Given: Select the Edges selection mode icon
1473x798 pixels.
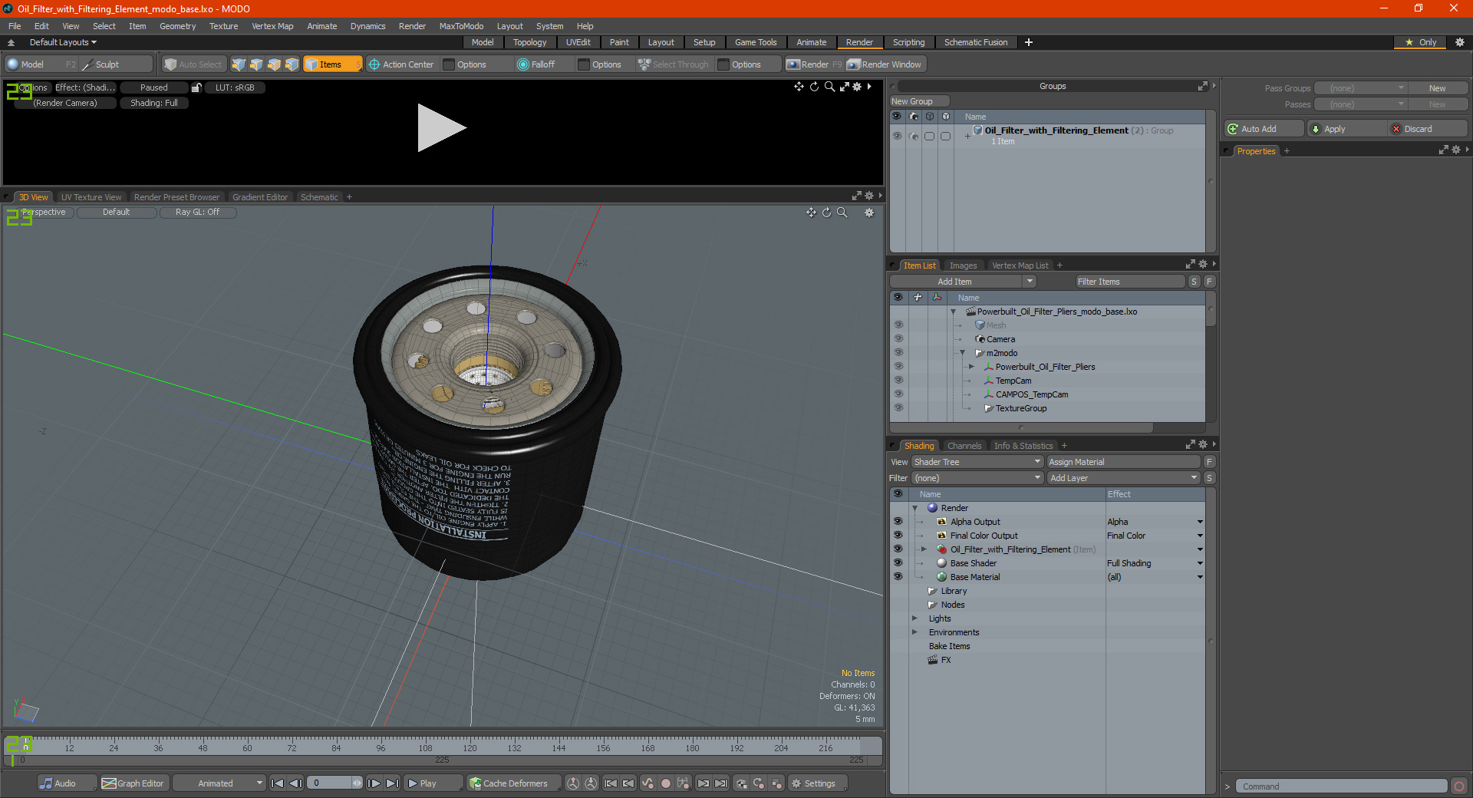Looking at the screenshot, I should tap(256, 64).
